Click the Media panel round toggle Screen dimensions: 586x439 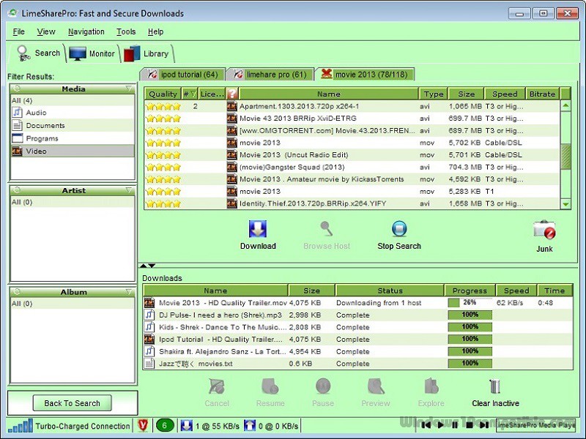16,89
